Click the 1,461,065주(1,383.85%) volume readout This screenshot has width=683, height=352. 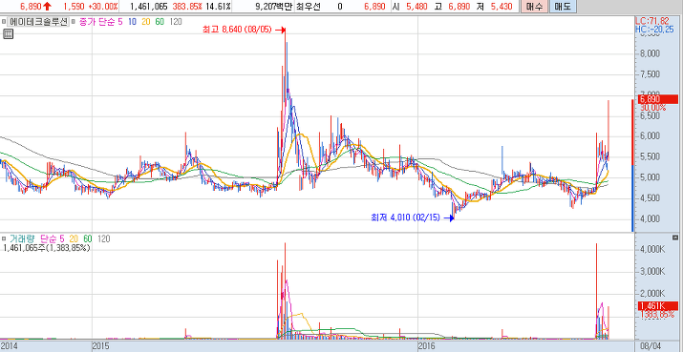[x=47, y=248]
